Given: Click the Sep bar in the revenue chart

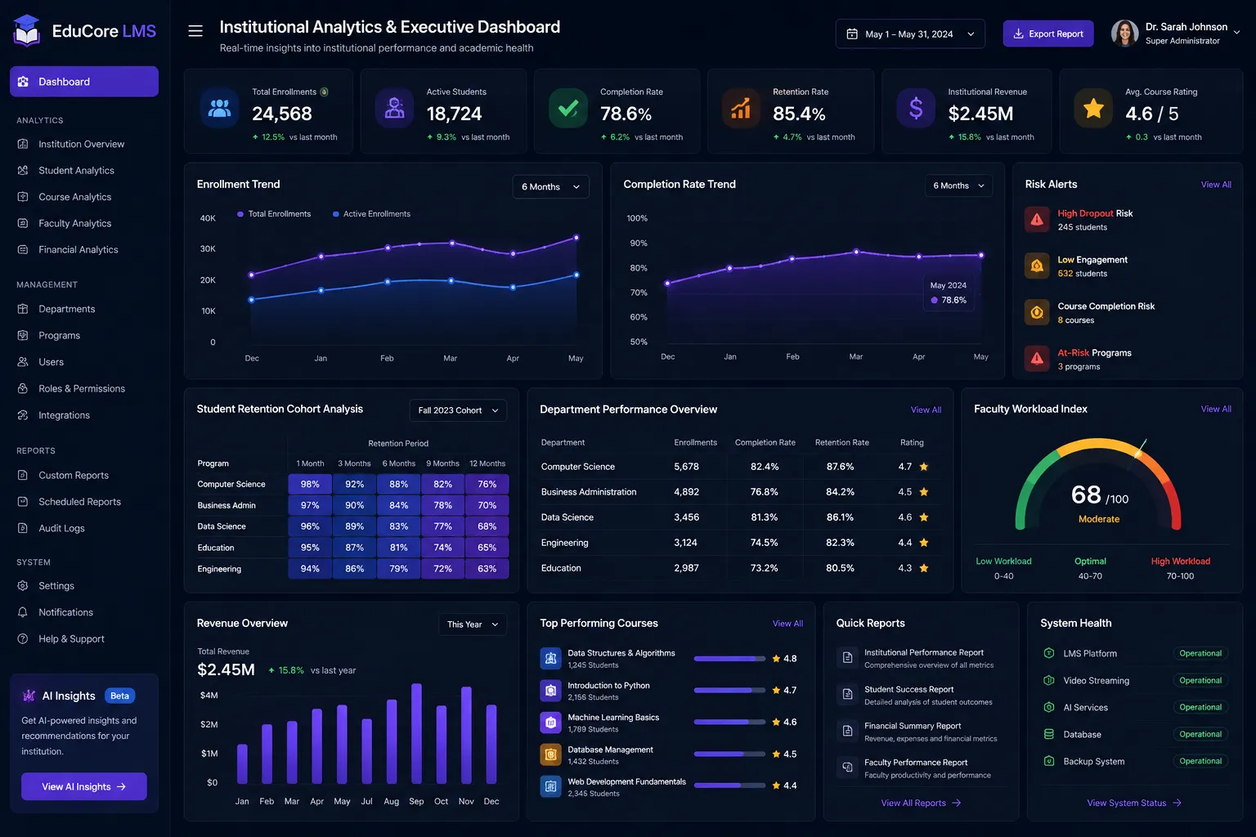Looking at the screenshot, I should coord(416,734).
